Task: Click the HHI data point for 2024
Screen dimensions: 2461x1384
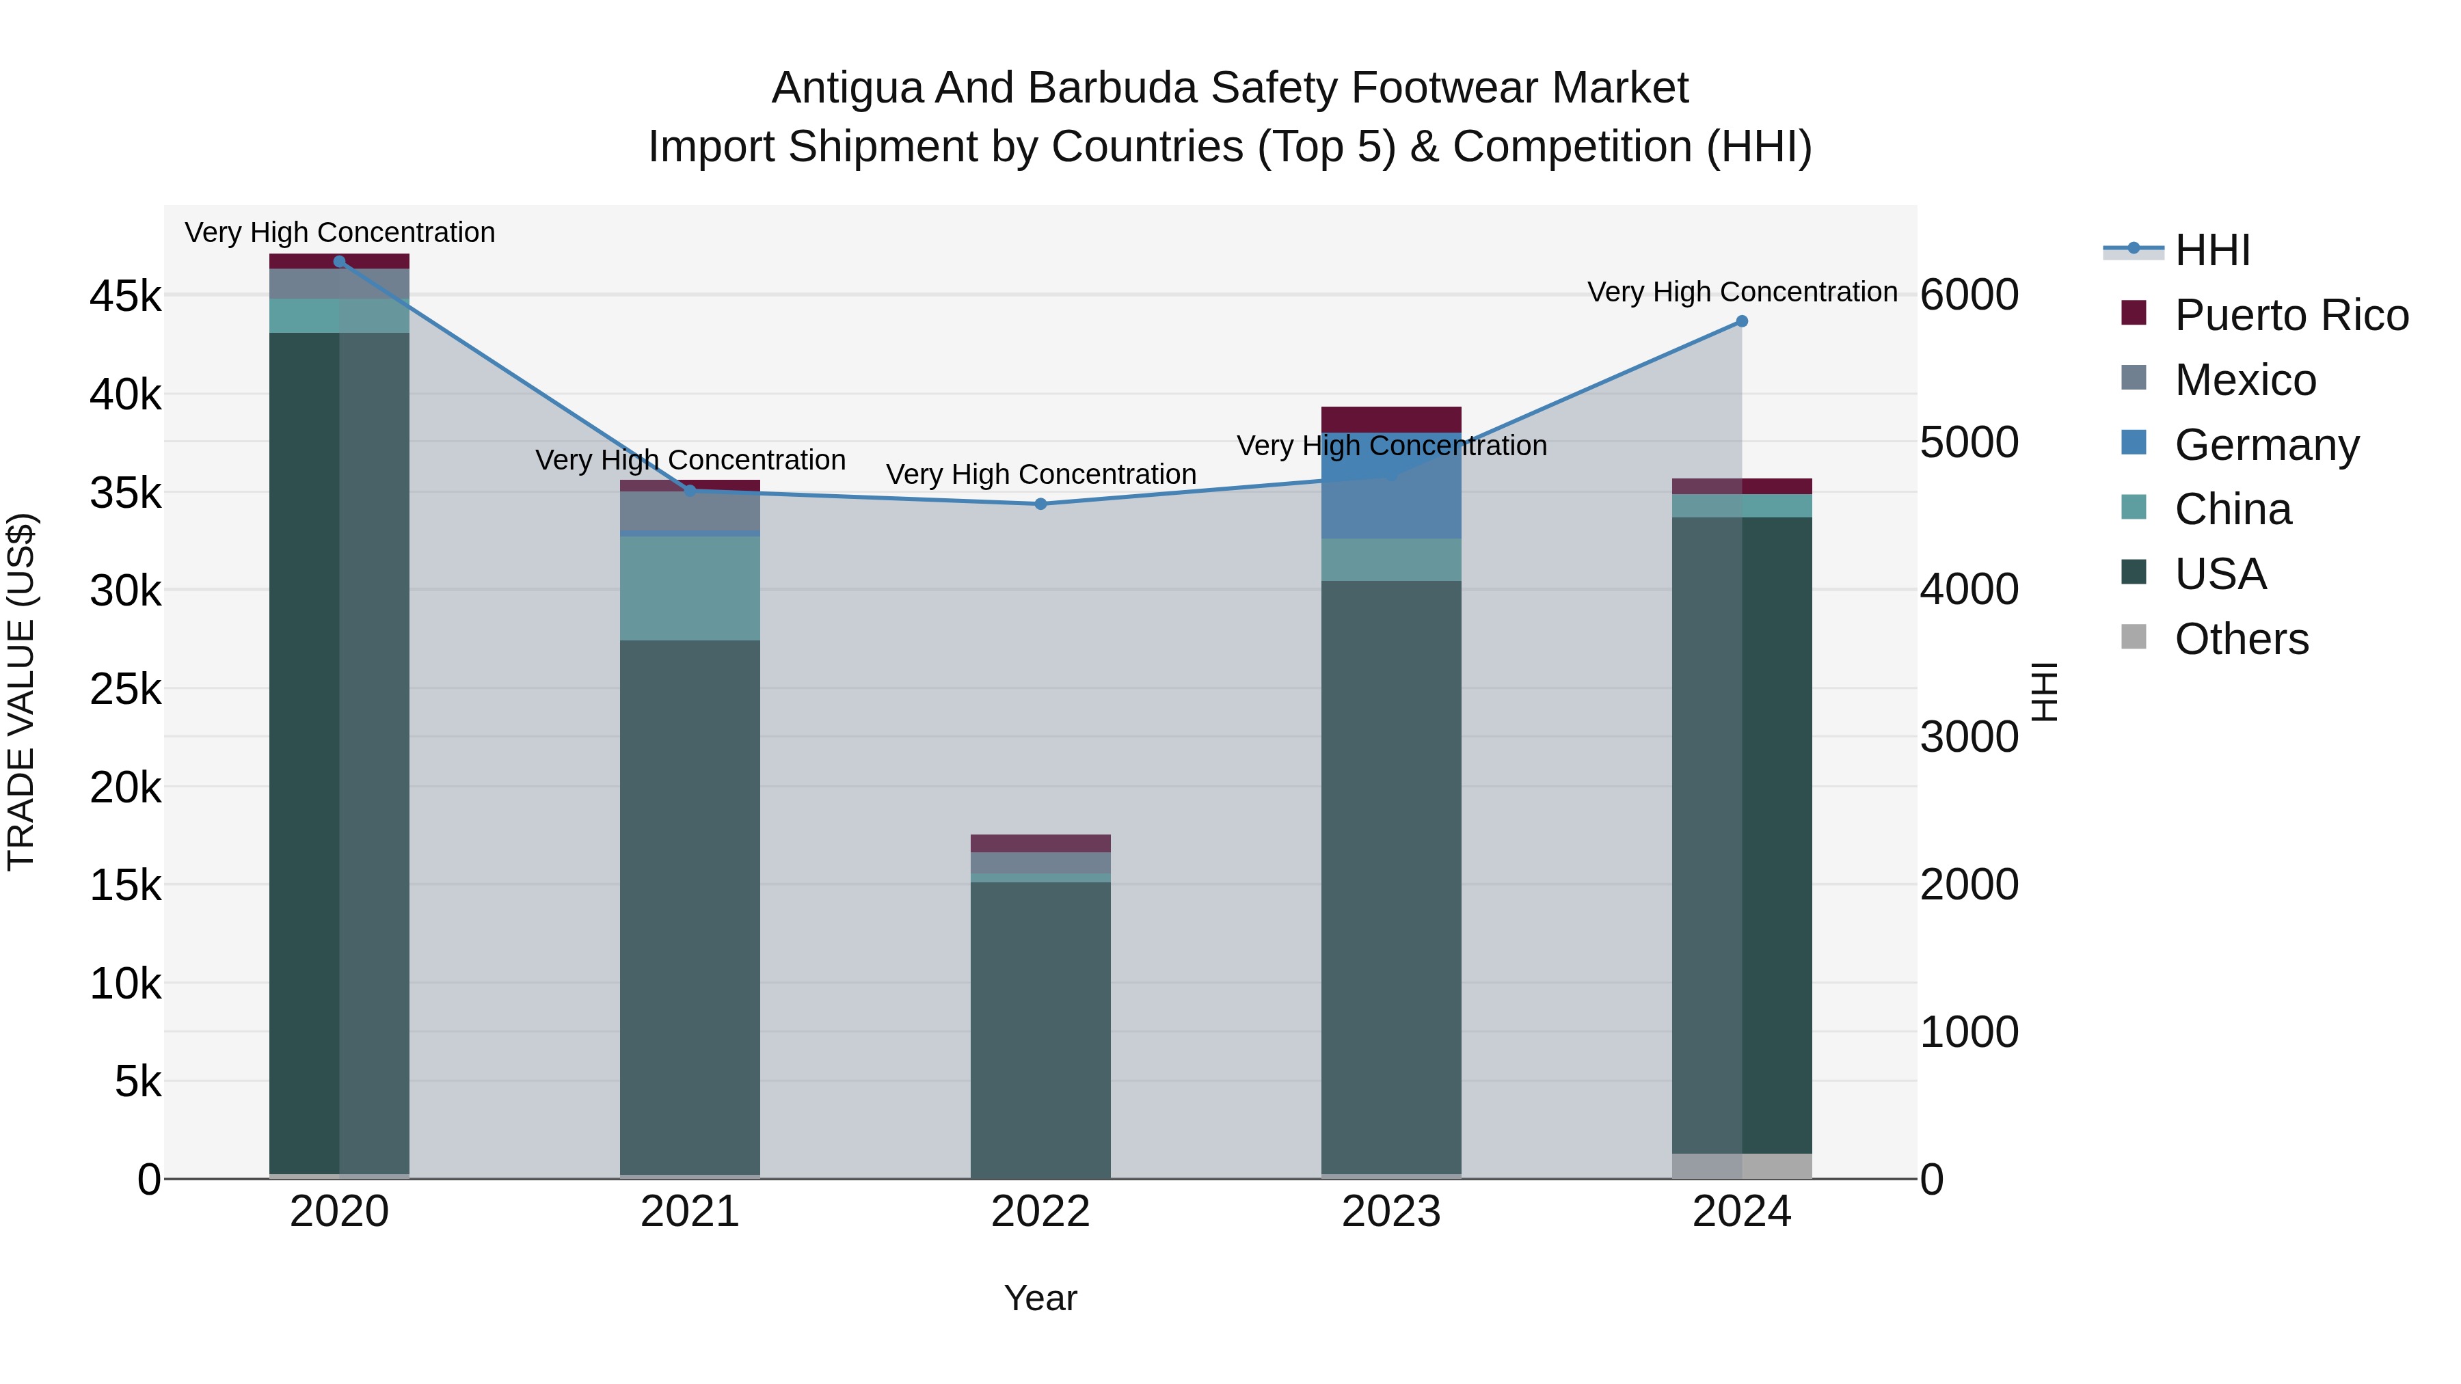Action: (1742, 322)
